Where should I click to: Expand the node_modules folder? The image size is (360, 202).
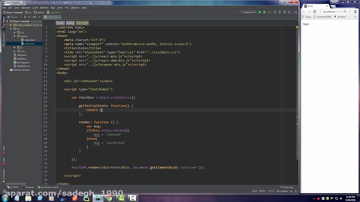point(11,25)
